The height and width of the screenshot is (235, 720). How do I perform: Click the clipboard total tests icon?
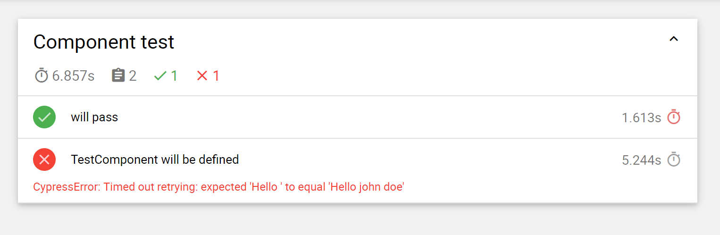click(118, 76)
